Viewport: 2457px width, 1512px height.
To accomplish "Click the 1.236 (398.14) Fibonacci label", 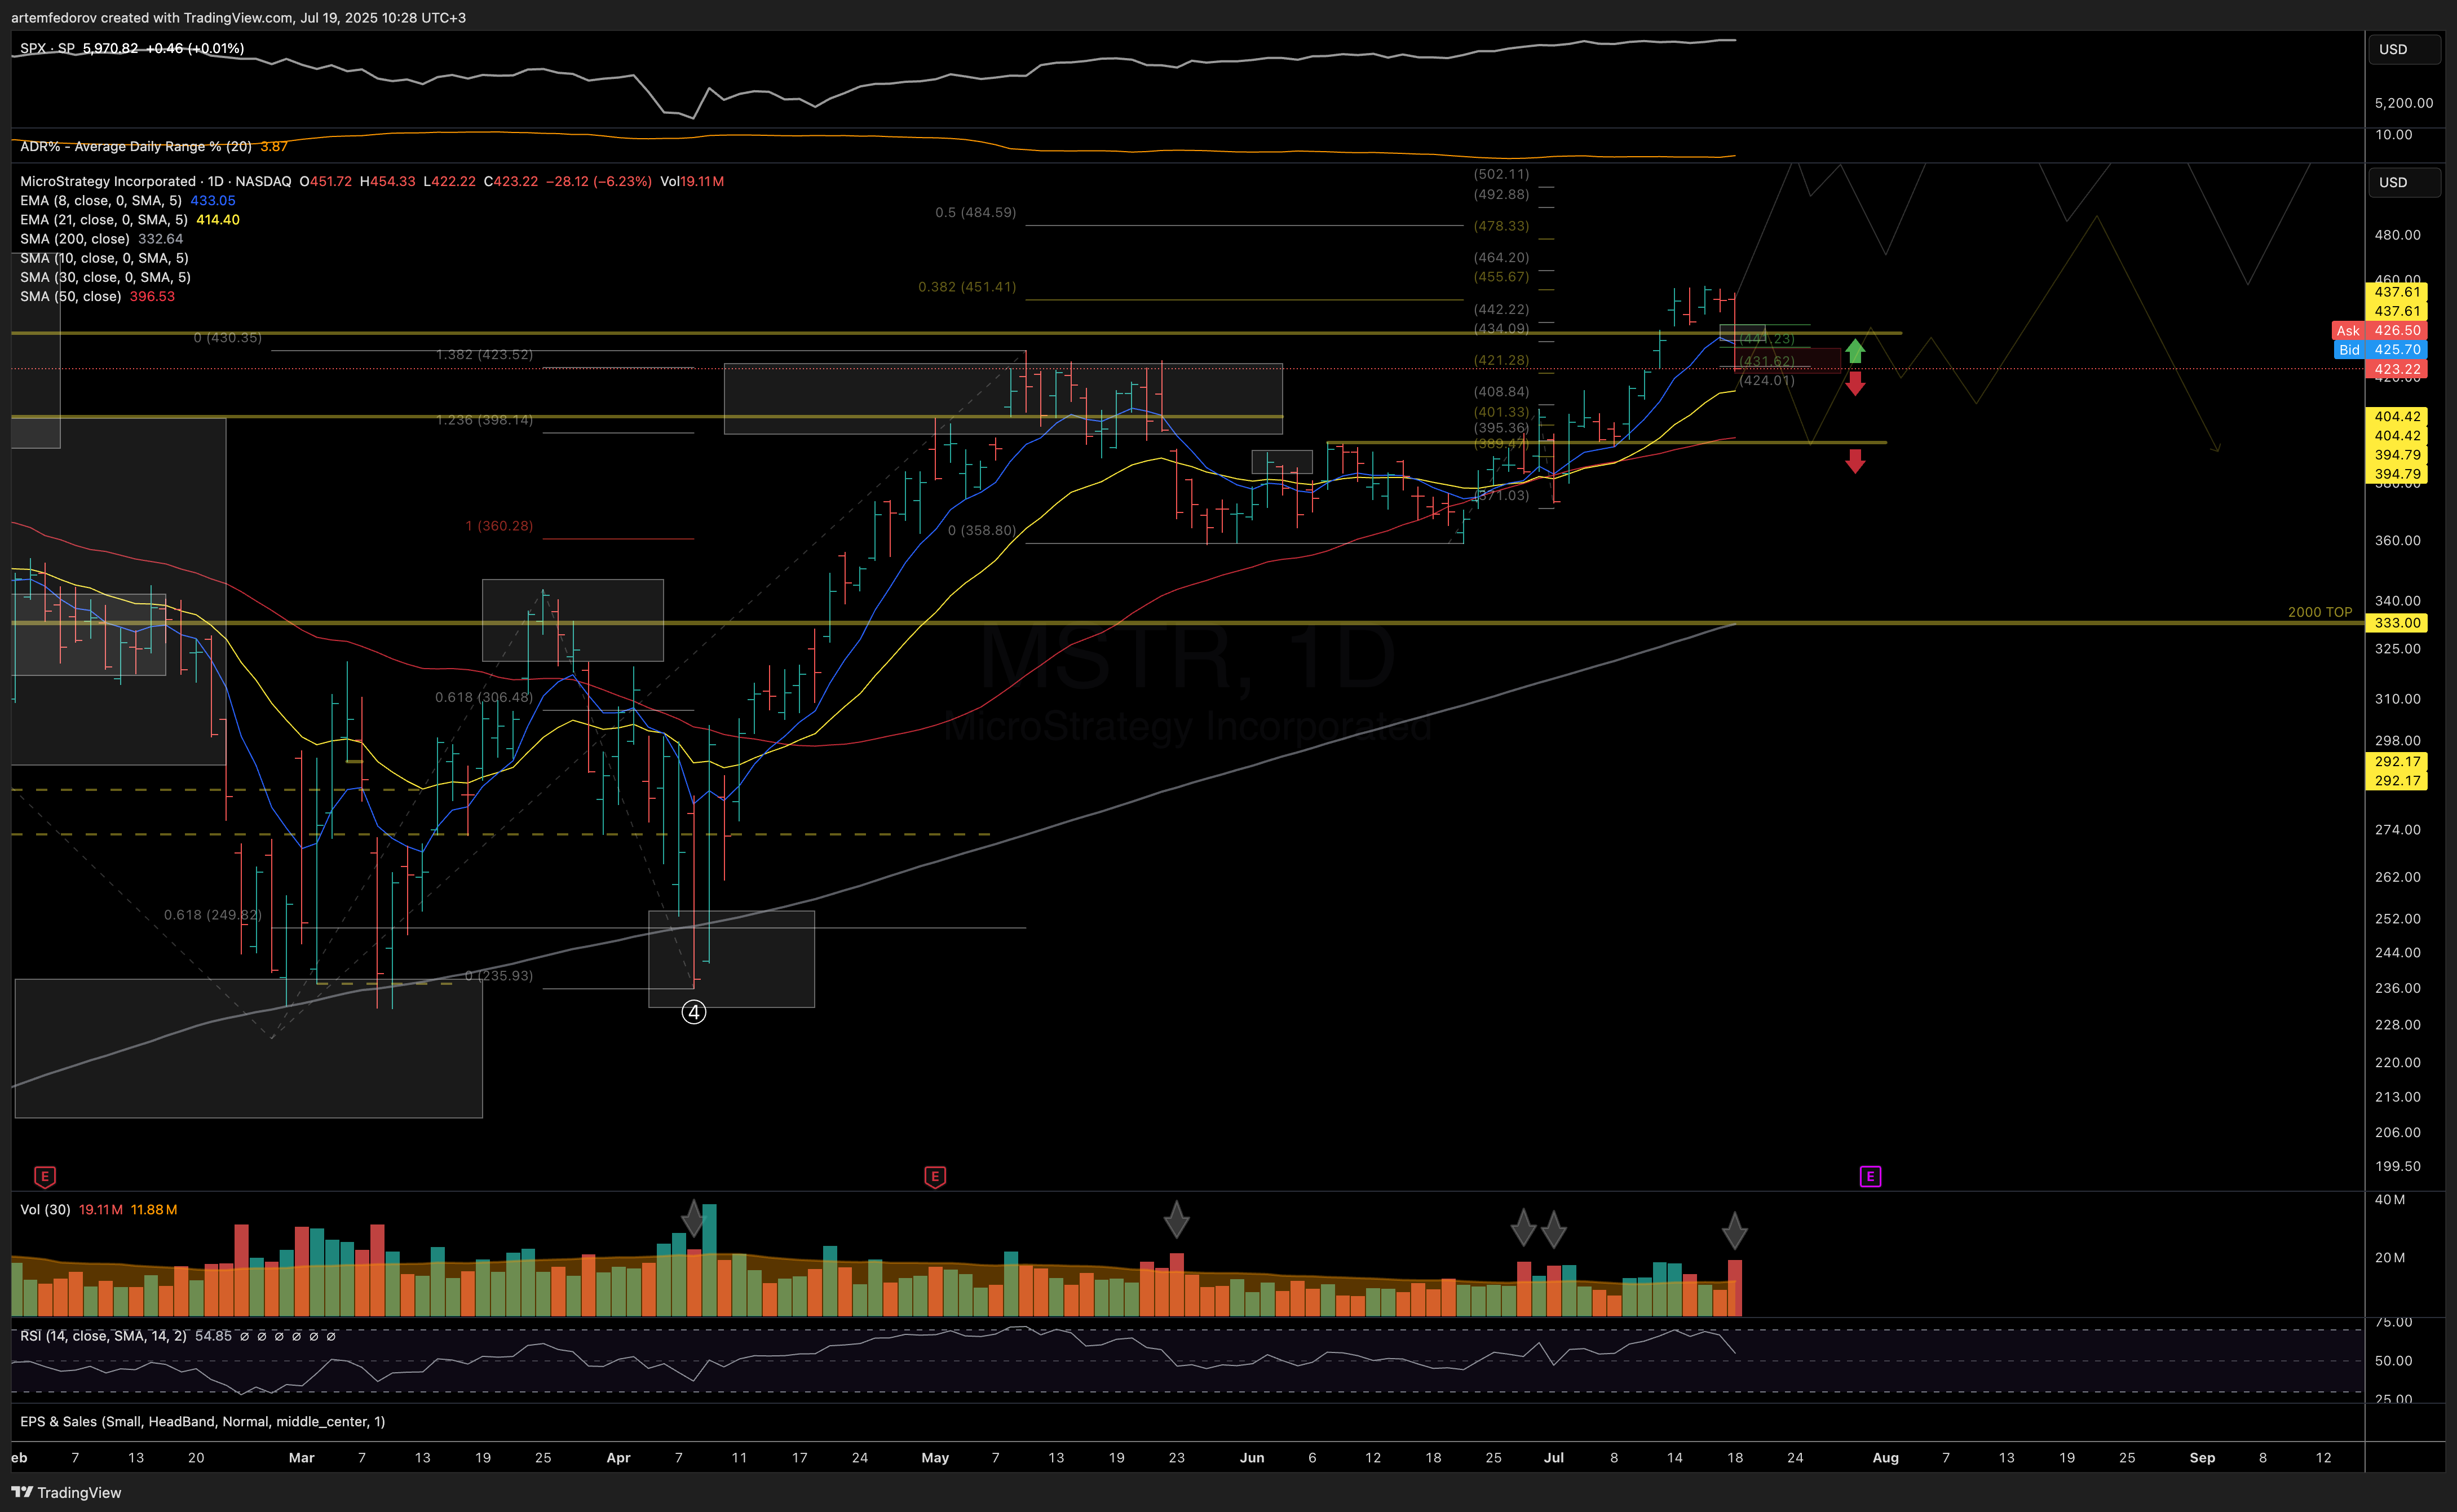I will pos(484,419).
